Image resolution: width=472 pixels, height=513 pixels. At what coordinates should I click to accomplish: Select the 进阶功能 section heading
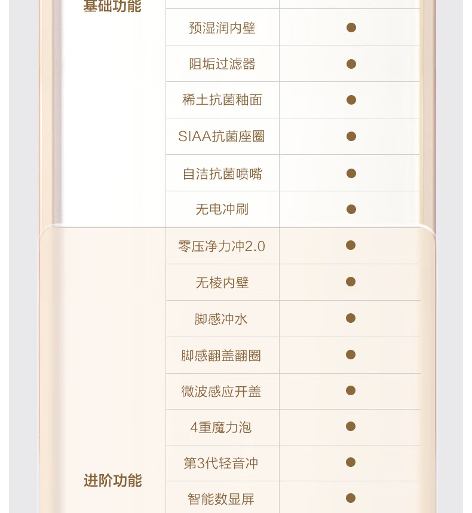113,480
